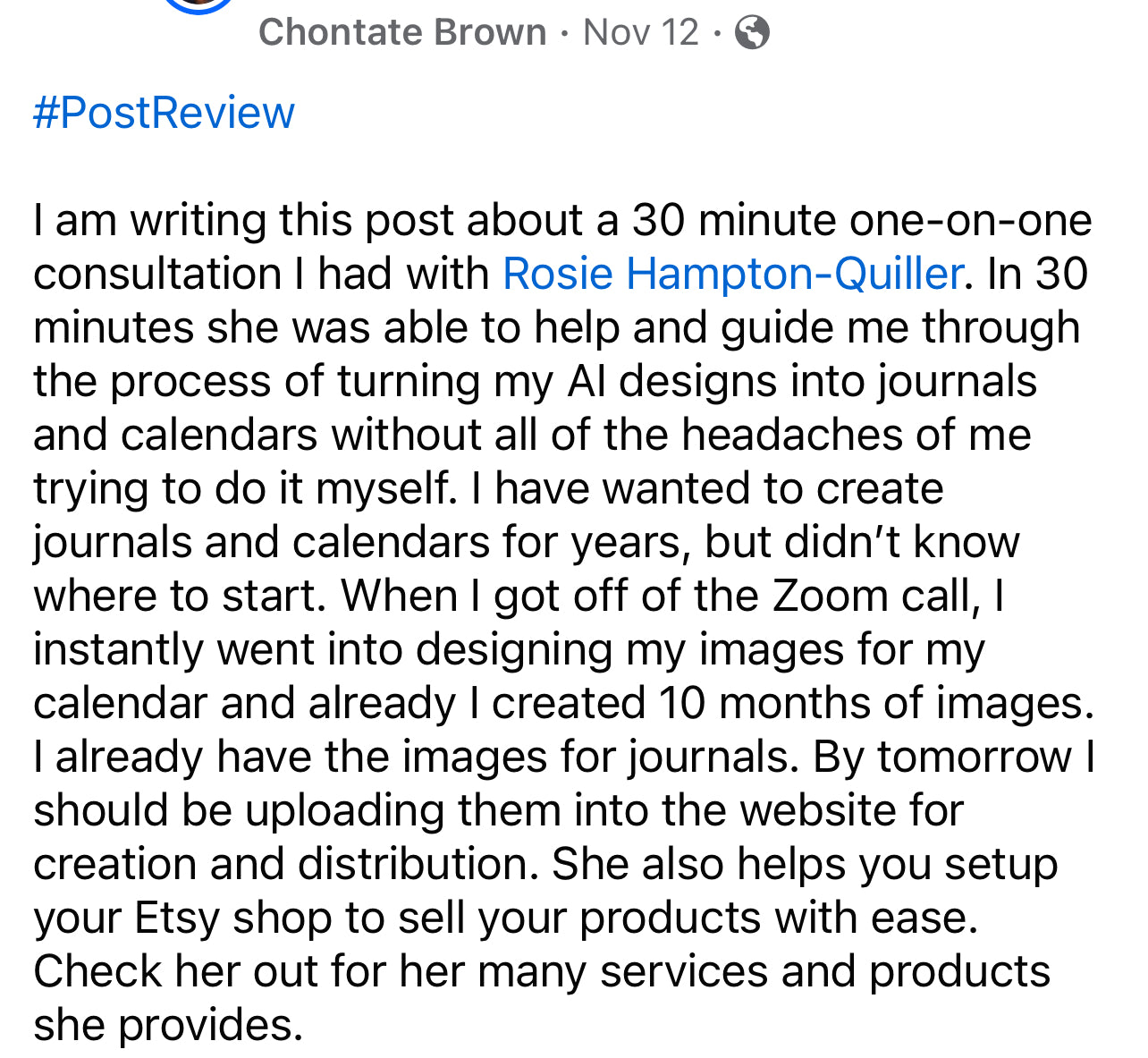Click the word 'Zoom' in the post
This screenshot has width=1148, height=1058.
coord(829,596)
